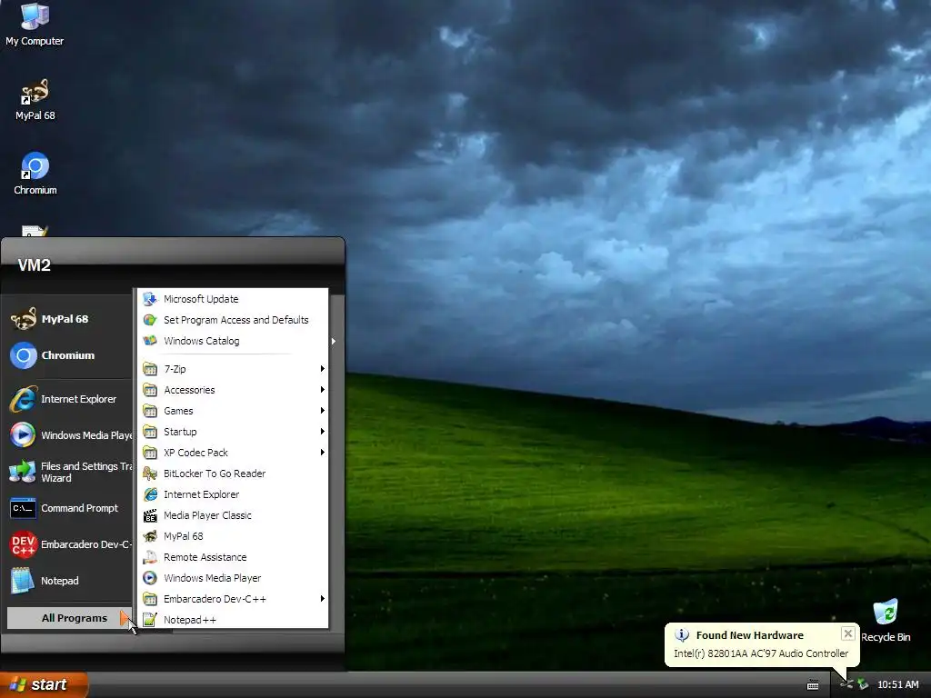931x698 pixels.
Task: Click the on-screen keyboard tray icon
Action: click(x=813, y=685)
